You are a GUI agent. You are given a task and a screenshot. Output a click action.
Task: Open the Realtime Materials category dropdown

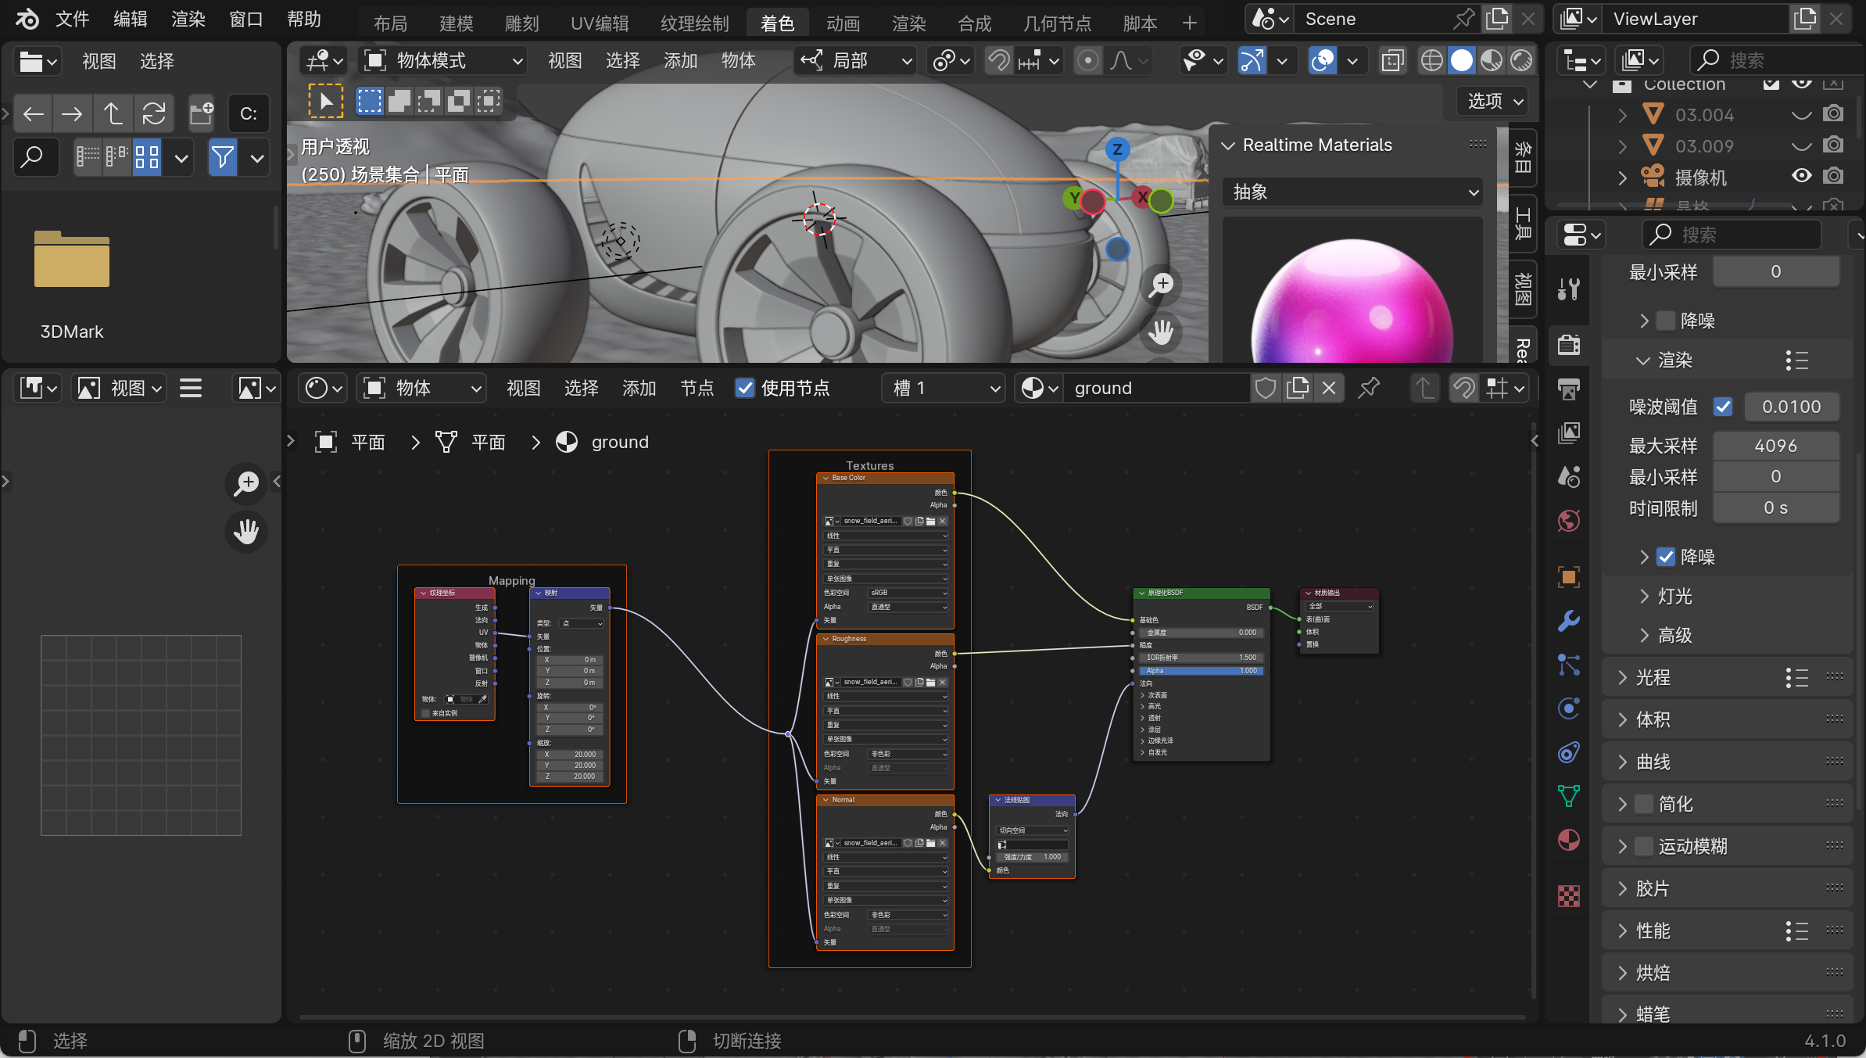[1352, 192]
